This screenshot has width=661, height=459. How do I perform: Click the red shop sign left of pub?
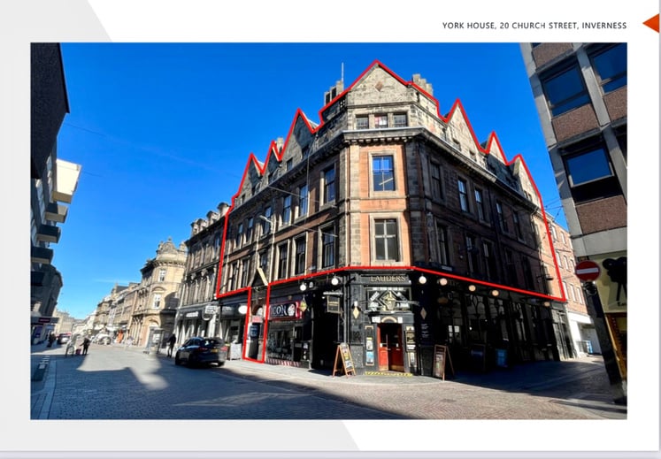click(285, 310)
